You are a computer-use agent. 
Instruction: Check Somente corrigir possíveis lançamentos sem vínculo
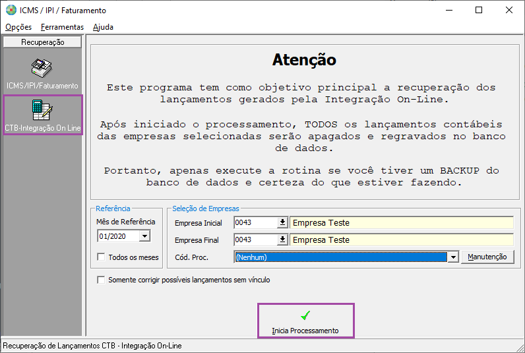[x=101, y=280]
